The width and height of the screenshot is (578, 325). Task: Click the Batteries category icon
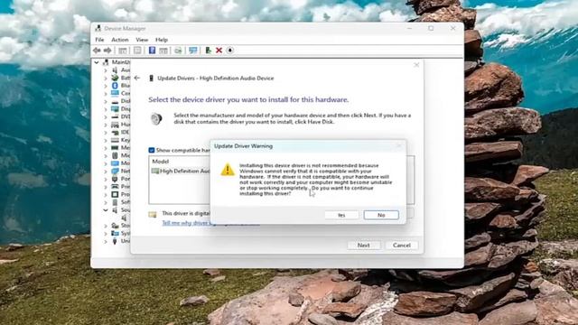click(115, 78)
